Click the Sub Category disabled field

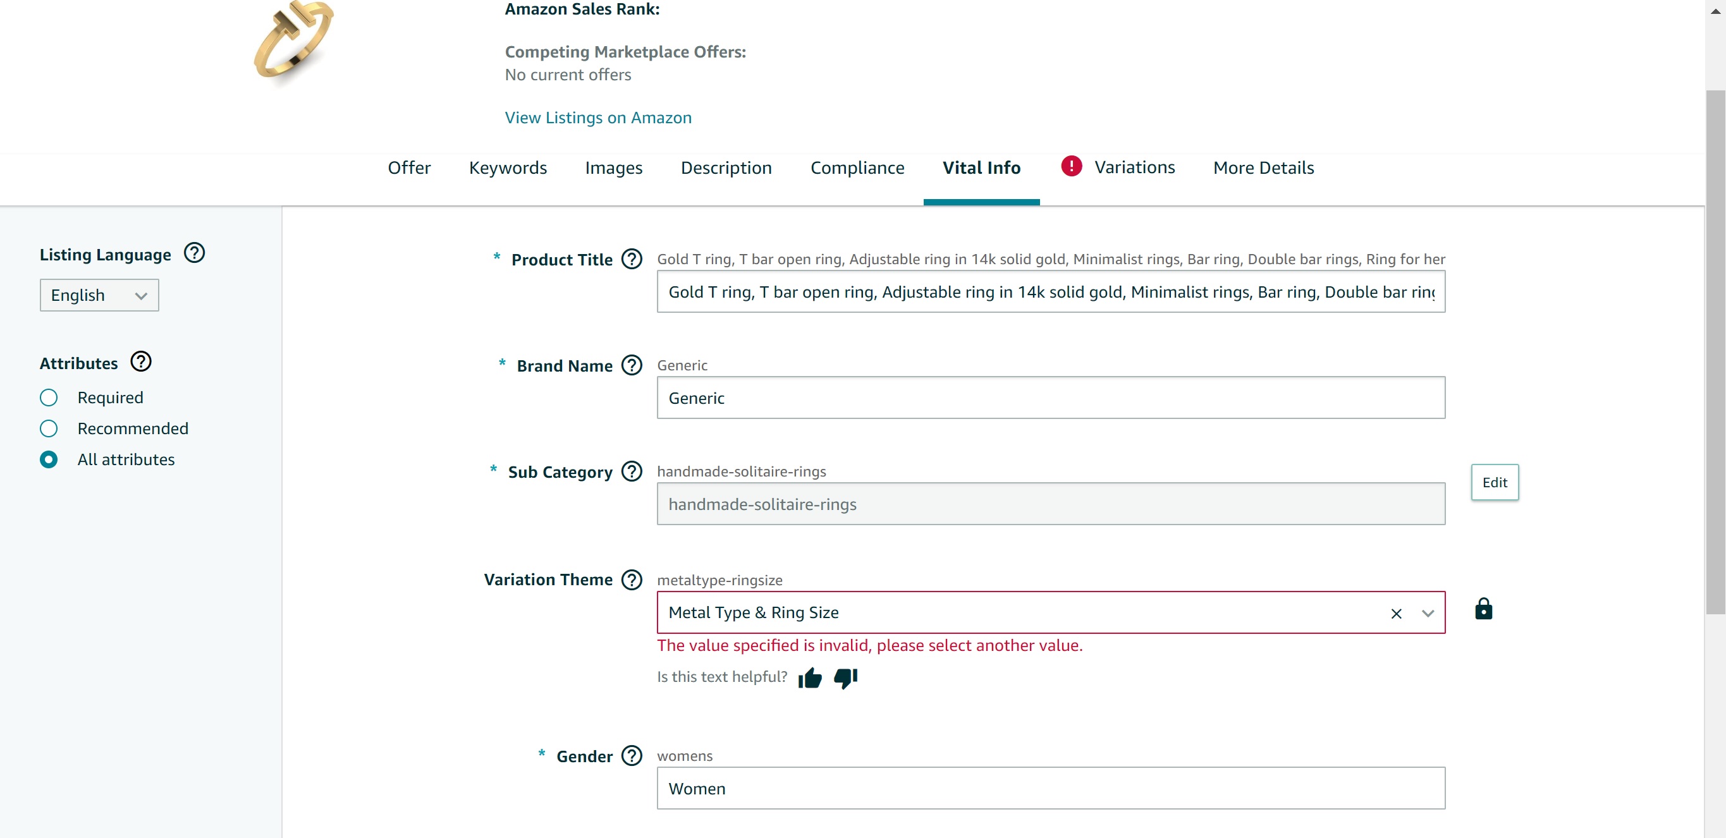tap(1051, 504)
